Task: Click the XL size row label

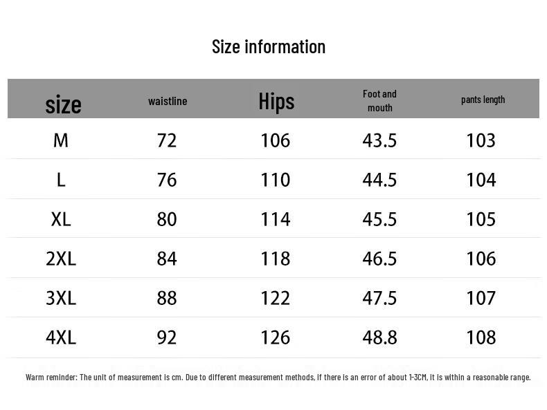Action: [x=61, y=219]
